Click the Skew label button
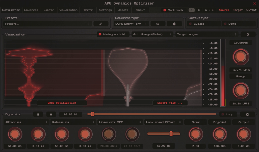This screenshot has height=152, width=259. click(196, 122)
